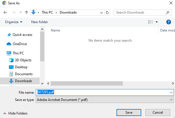
Task: Click the 3D Objects cube icon
Action: (11, 60)
